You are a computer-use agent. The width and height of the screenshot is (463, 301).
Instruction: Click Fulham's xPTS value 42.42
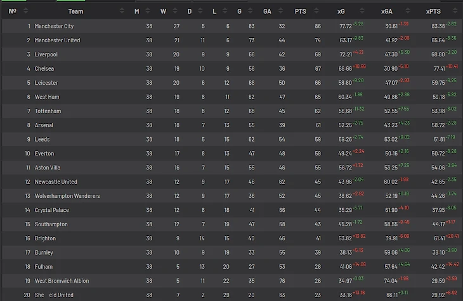click(x=438, y=267)
